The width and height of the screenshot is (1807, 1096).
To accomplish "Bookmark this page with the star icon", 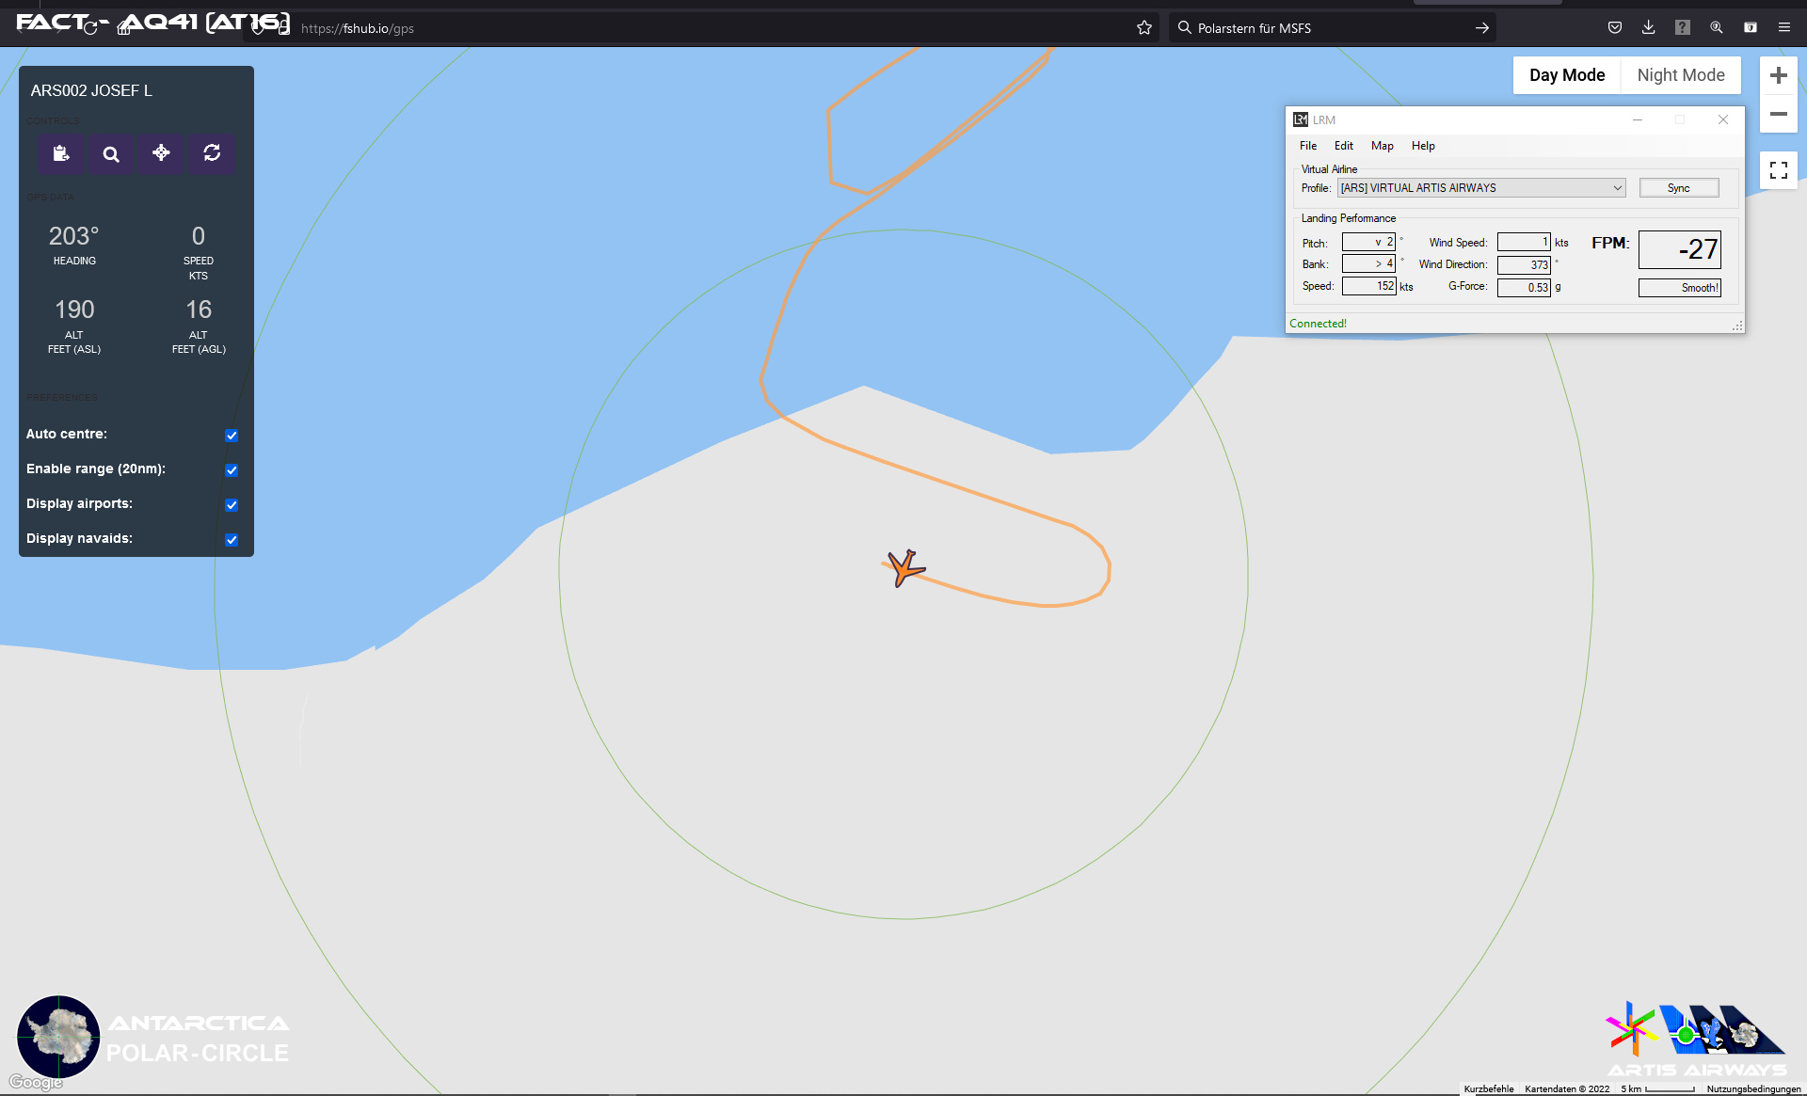I will click(1143, 28).
